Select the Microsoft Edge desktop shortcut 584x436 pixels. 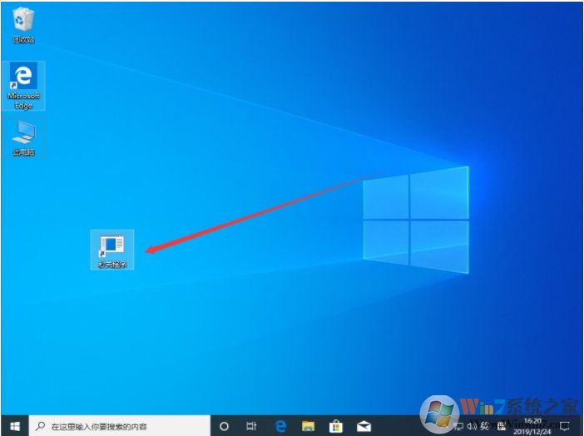coord(23,86)
